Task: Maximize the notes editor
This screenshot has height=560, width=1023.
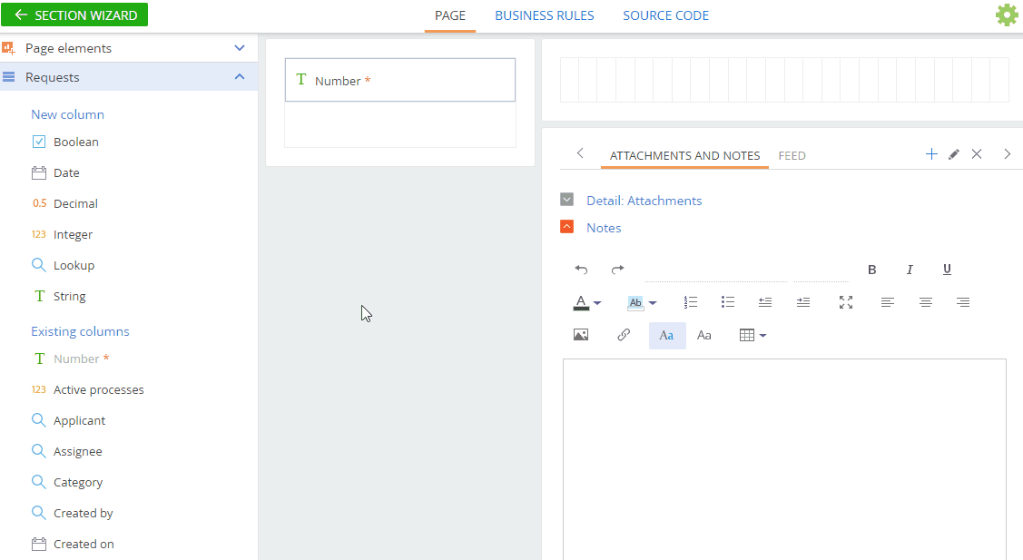Action: pyautogui.click(x=846, y=302)
